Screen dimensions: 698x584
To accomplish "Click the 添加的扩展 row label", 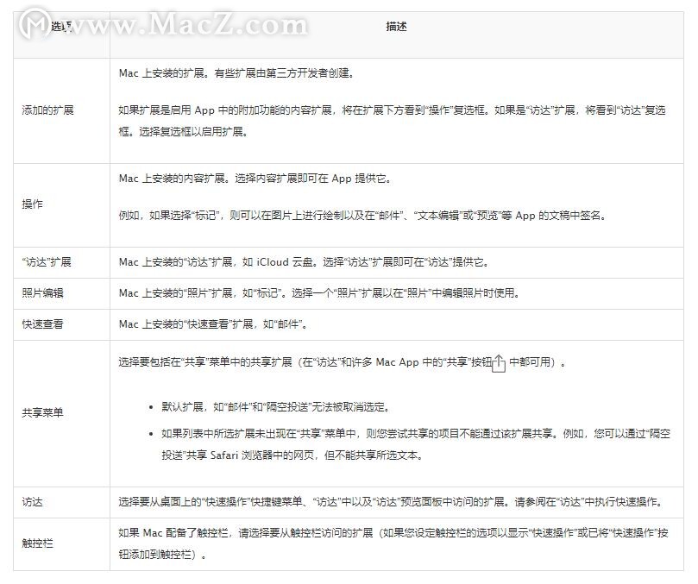I will (x=47, y=110).
